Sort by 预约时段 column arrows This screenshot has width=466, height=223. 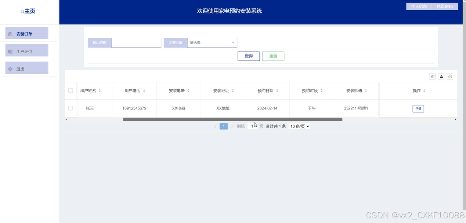click(322, 91)
